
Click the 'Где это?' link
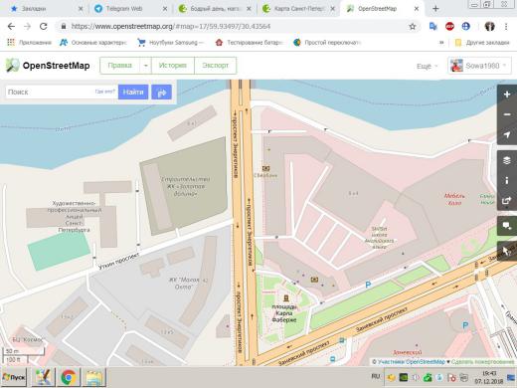[x=105, y=92]
